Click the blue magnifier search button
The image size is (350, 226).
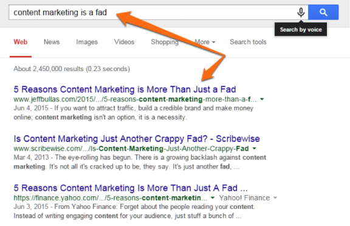coord(323,12)
